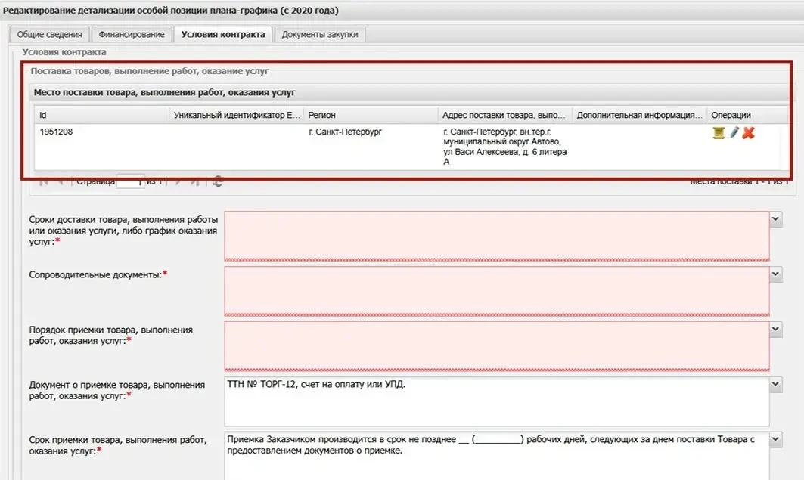Click the Адрес поставки товара column header
The height and width of the screenshot is (480, 804).
pos(505,115)
